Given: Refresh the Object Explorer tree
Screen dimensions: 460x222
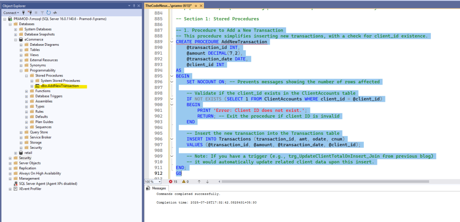Looking at the screenshot, I should pyautogui.click(x=49, y=13).
